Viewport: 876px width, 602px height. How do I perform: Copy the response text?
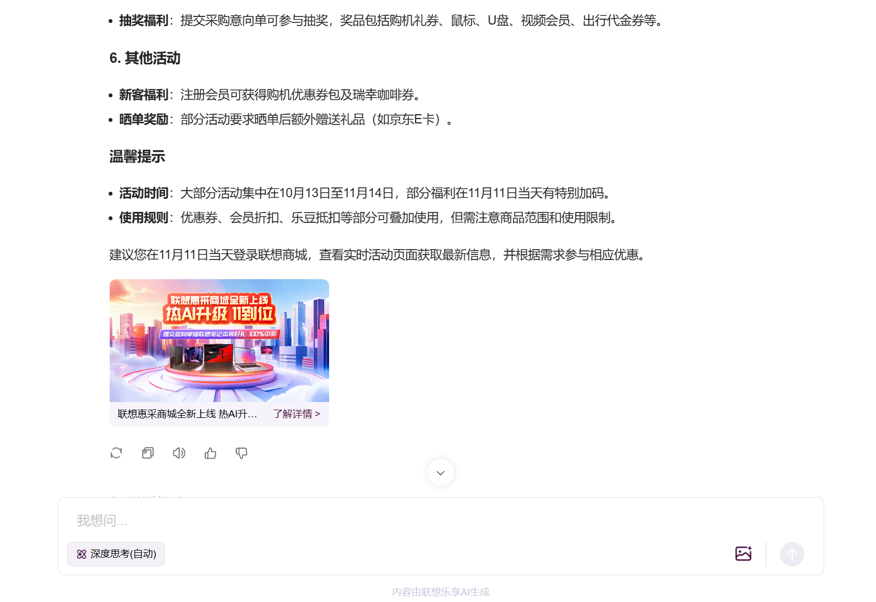[x=147, y=453]
